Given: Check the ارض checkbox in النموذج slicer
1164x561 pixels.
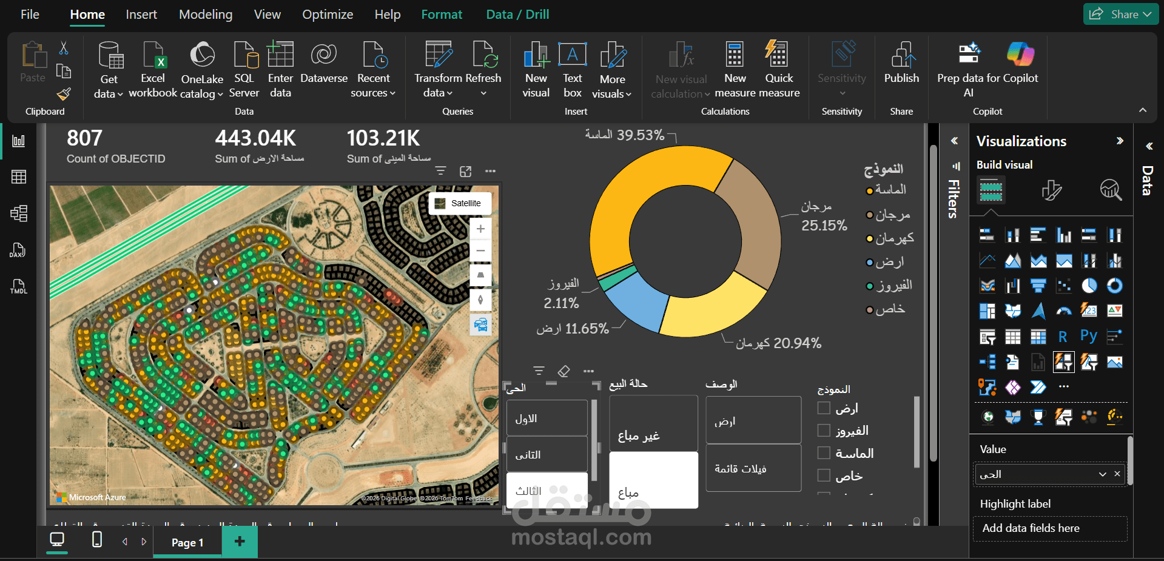Looking at the screenshot, I should click(824, 408).
